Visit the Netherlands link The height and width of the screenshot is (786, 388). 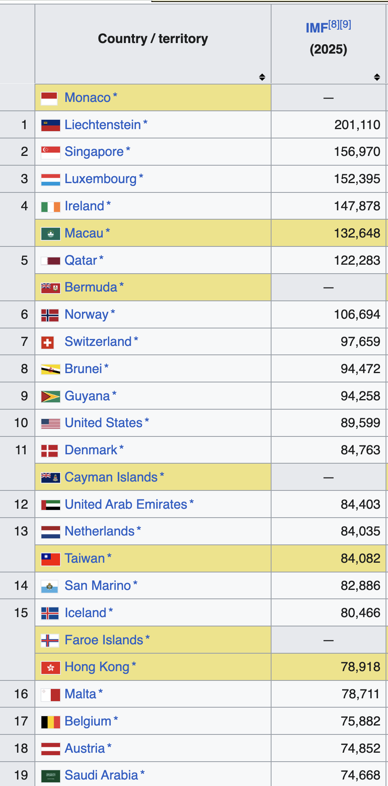[99, 531]
